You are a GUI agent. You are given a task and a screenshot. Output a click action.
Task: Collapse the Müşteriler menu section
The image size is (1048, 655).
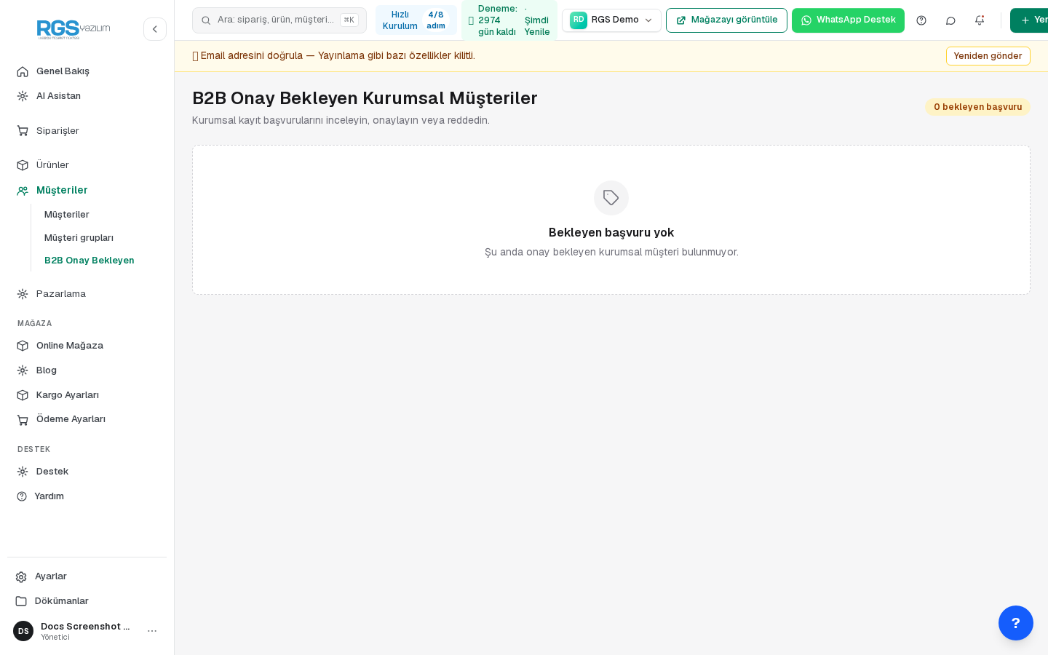[x=87, y=191]
